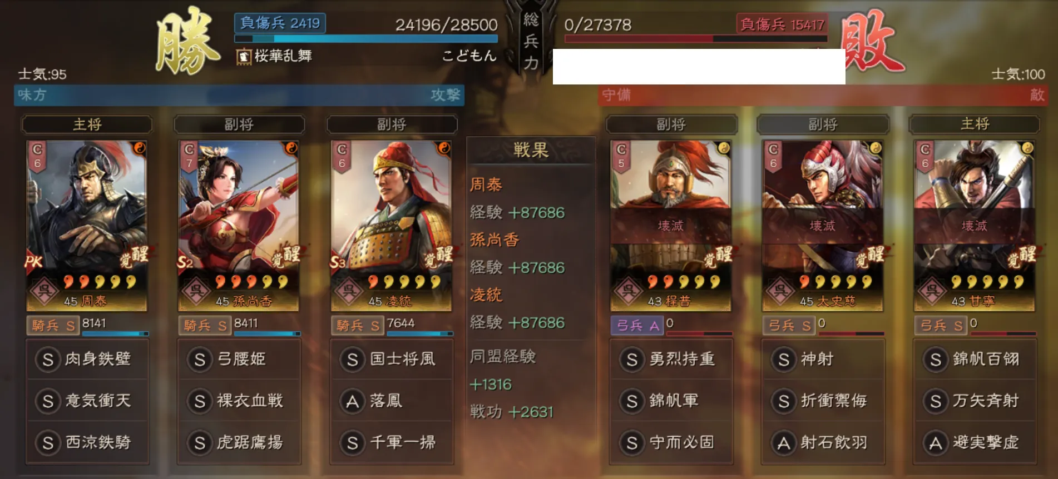
Task: Tap the C6 cost badge on 太史慈 card
Action: click(x=773, y=157)
